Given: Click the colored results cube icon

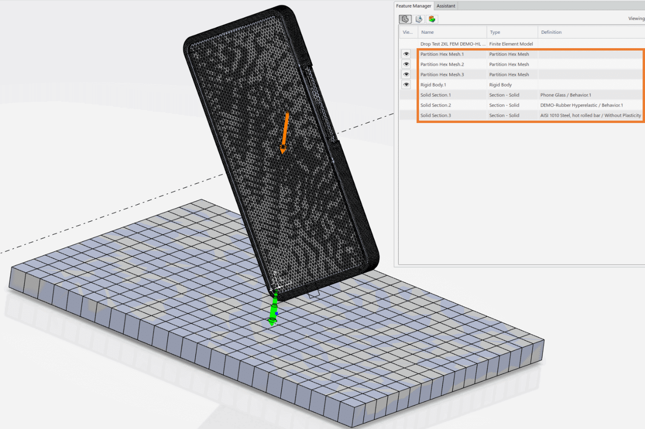Looking at the screenshot, I should (x=432, y=19).
